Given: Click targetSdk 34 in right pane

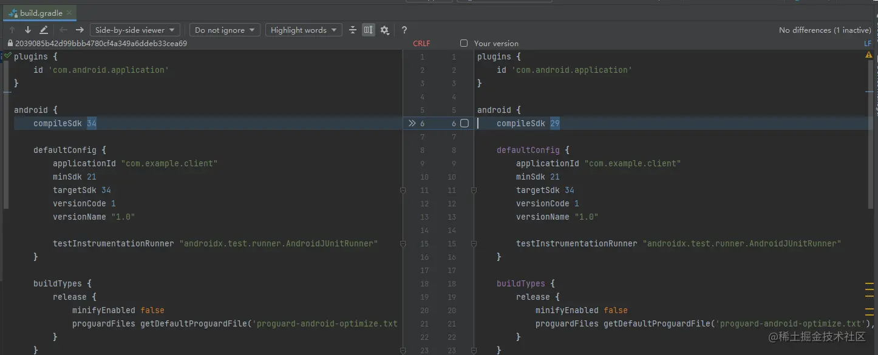Looking at the screenshot, I should point(545,190).
